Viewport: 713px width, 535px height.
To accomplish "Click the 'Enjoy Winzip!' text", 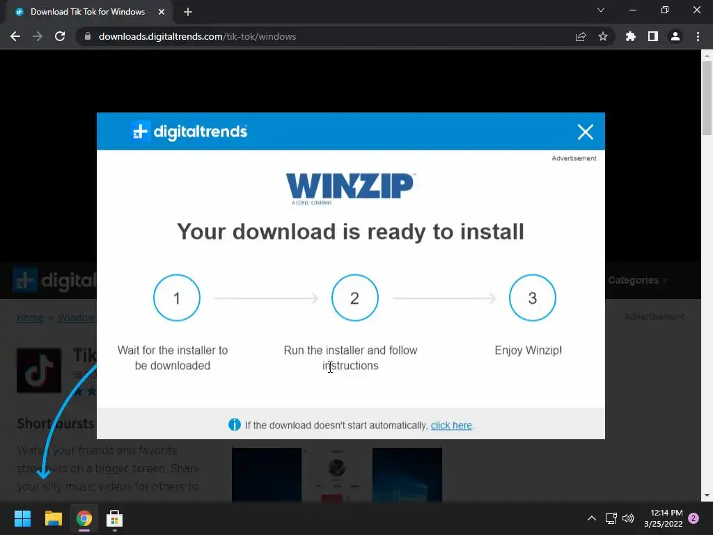I will 528,350.
